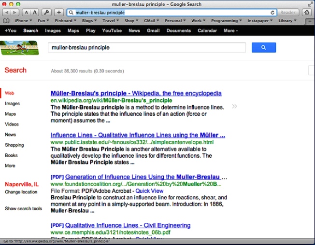Open the Instapaper bookmarks folder

point(260,21)
